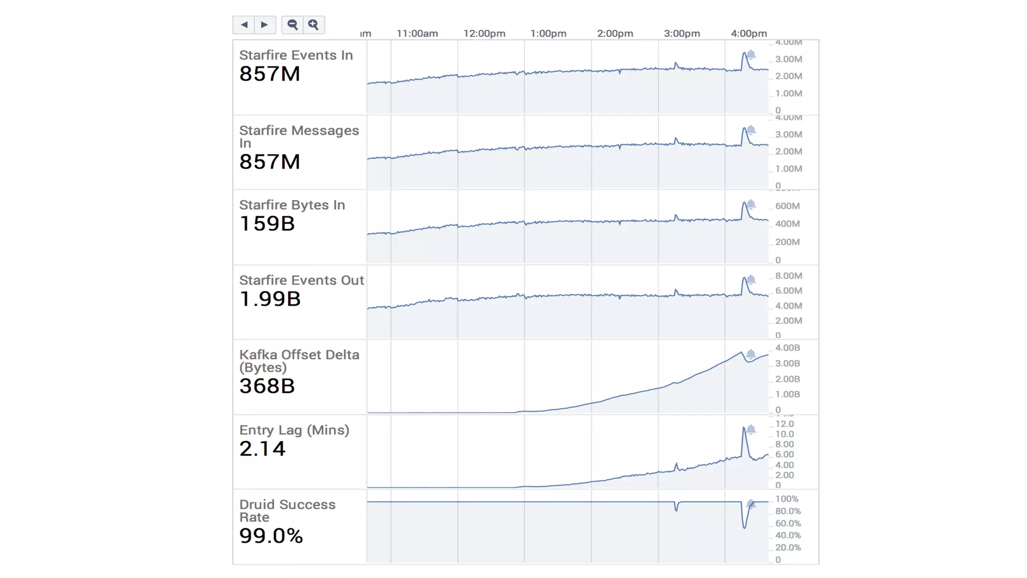Image resolution: width=1027 pixels, height=578 pixels.
Task: Click the 1:00pm time axis label
Action: (x=548, y=34)
